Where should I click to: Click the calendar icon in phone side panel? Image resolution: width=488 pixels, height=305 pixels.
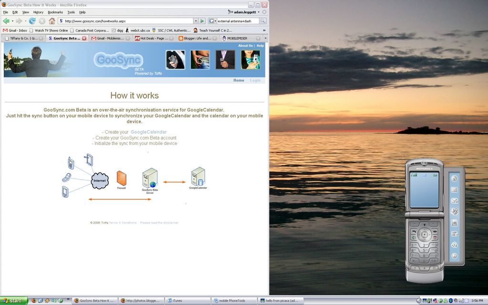(454, 234)
